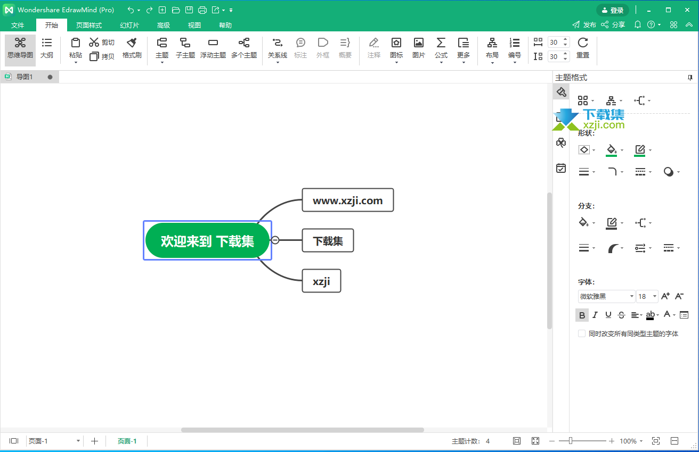Click the 发布 publish button
699x452 pixels.
pyautogui.click(x=584, y=24)
